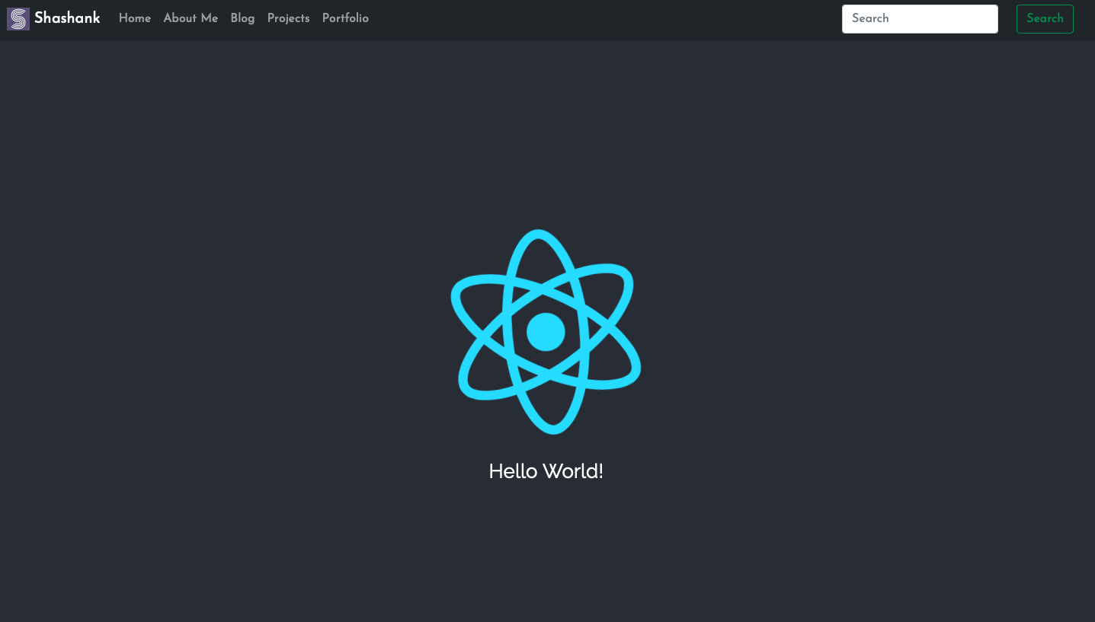This screenshot has width=1095, height=622.
Task: View the Portfolio page
Action: click(x=345, y=18)
